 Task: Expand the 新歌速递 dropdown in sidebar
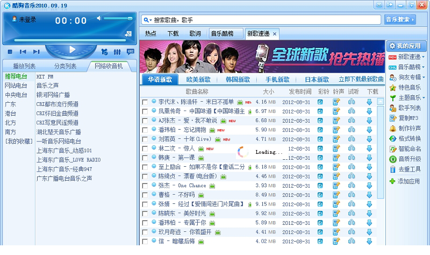coord(424,56)
